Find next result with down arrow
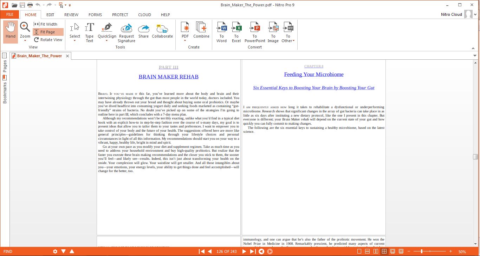The height and width of the screenshot is (256, 480). click(x=64, y=251)
